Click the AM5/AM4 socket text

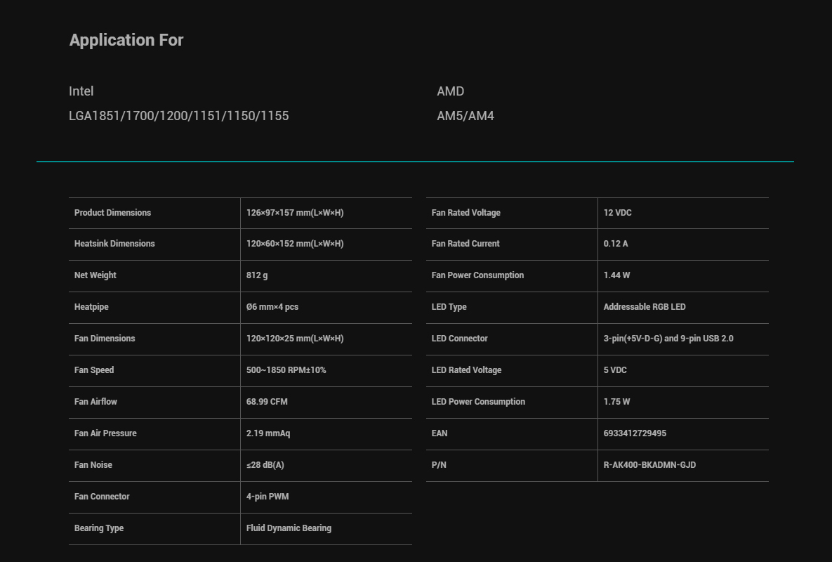(x=465, y=116)
